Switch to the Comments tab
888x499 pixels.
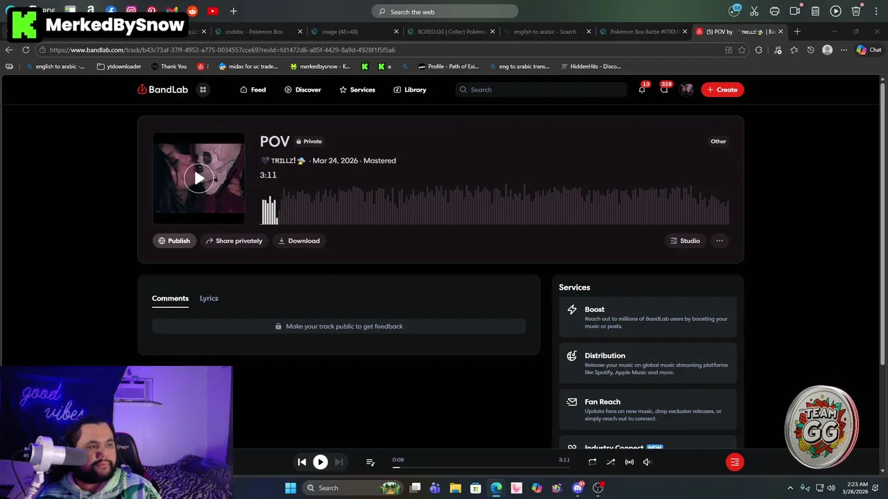[170, 298]
